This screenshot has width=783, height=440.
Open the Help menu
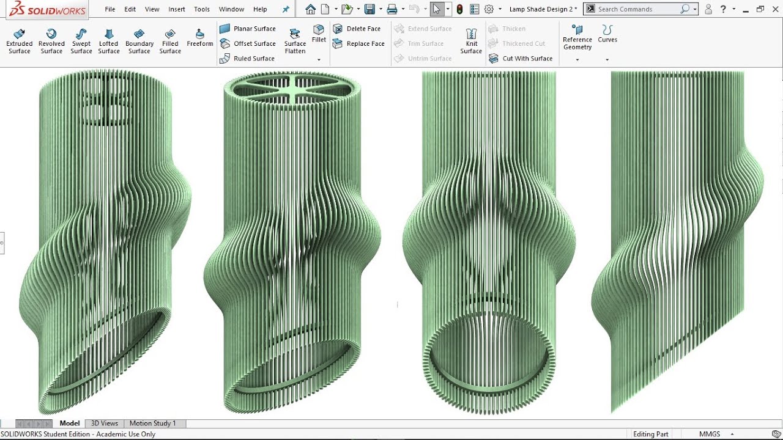260,9
